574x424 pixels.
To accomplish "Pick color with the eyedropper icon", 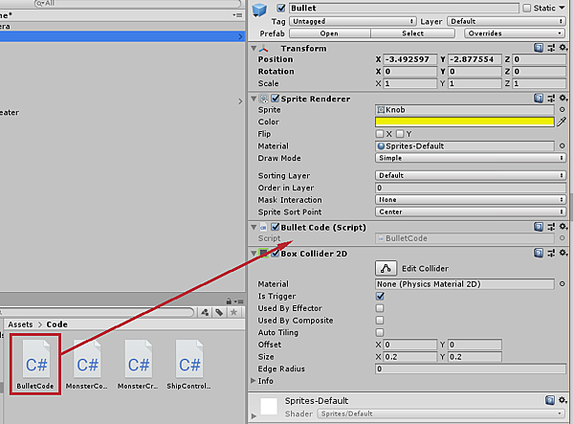I will tap(562, 122).
